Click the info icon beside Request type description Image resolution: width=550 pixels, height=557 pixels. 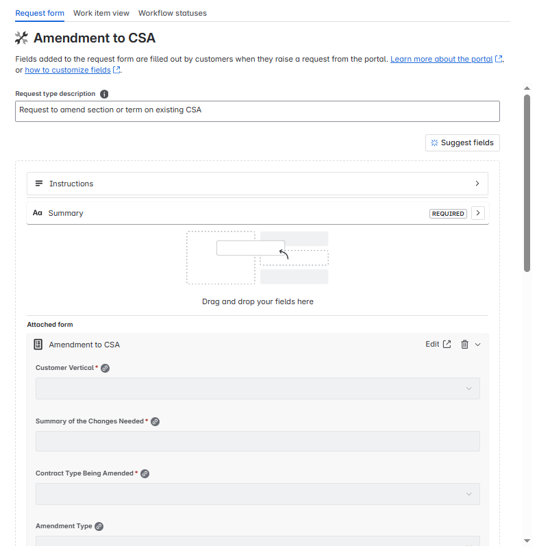[x=103, y=94]
